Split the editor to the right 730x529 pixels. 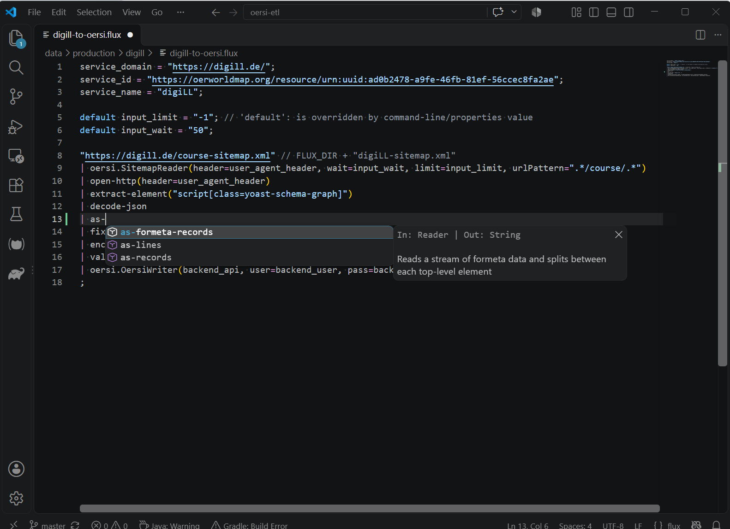tap(700, 35)
